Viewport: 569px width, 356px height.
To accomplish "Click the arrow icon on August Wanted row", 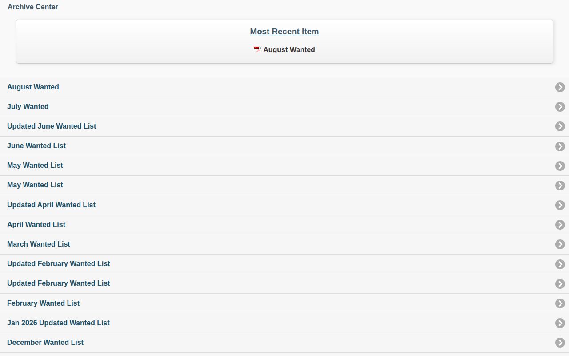I will (560, 87).
